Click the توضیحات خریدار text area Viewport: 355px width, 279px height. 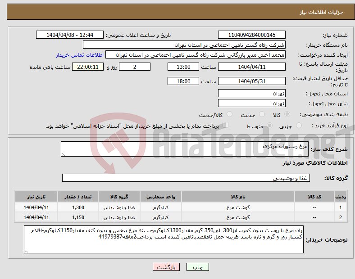(x=164, y=239)
